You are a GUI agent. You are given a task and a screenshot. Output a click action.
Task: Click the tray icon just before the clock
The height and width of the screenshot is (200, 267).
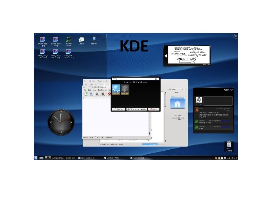point(225,158)
